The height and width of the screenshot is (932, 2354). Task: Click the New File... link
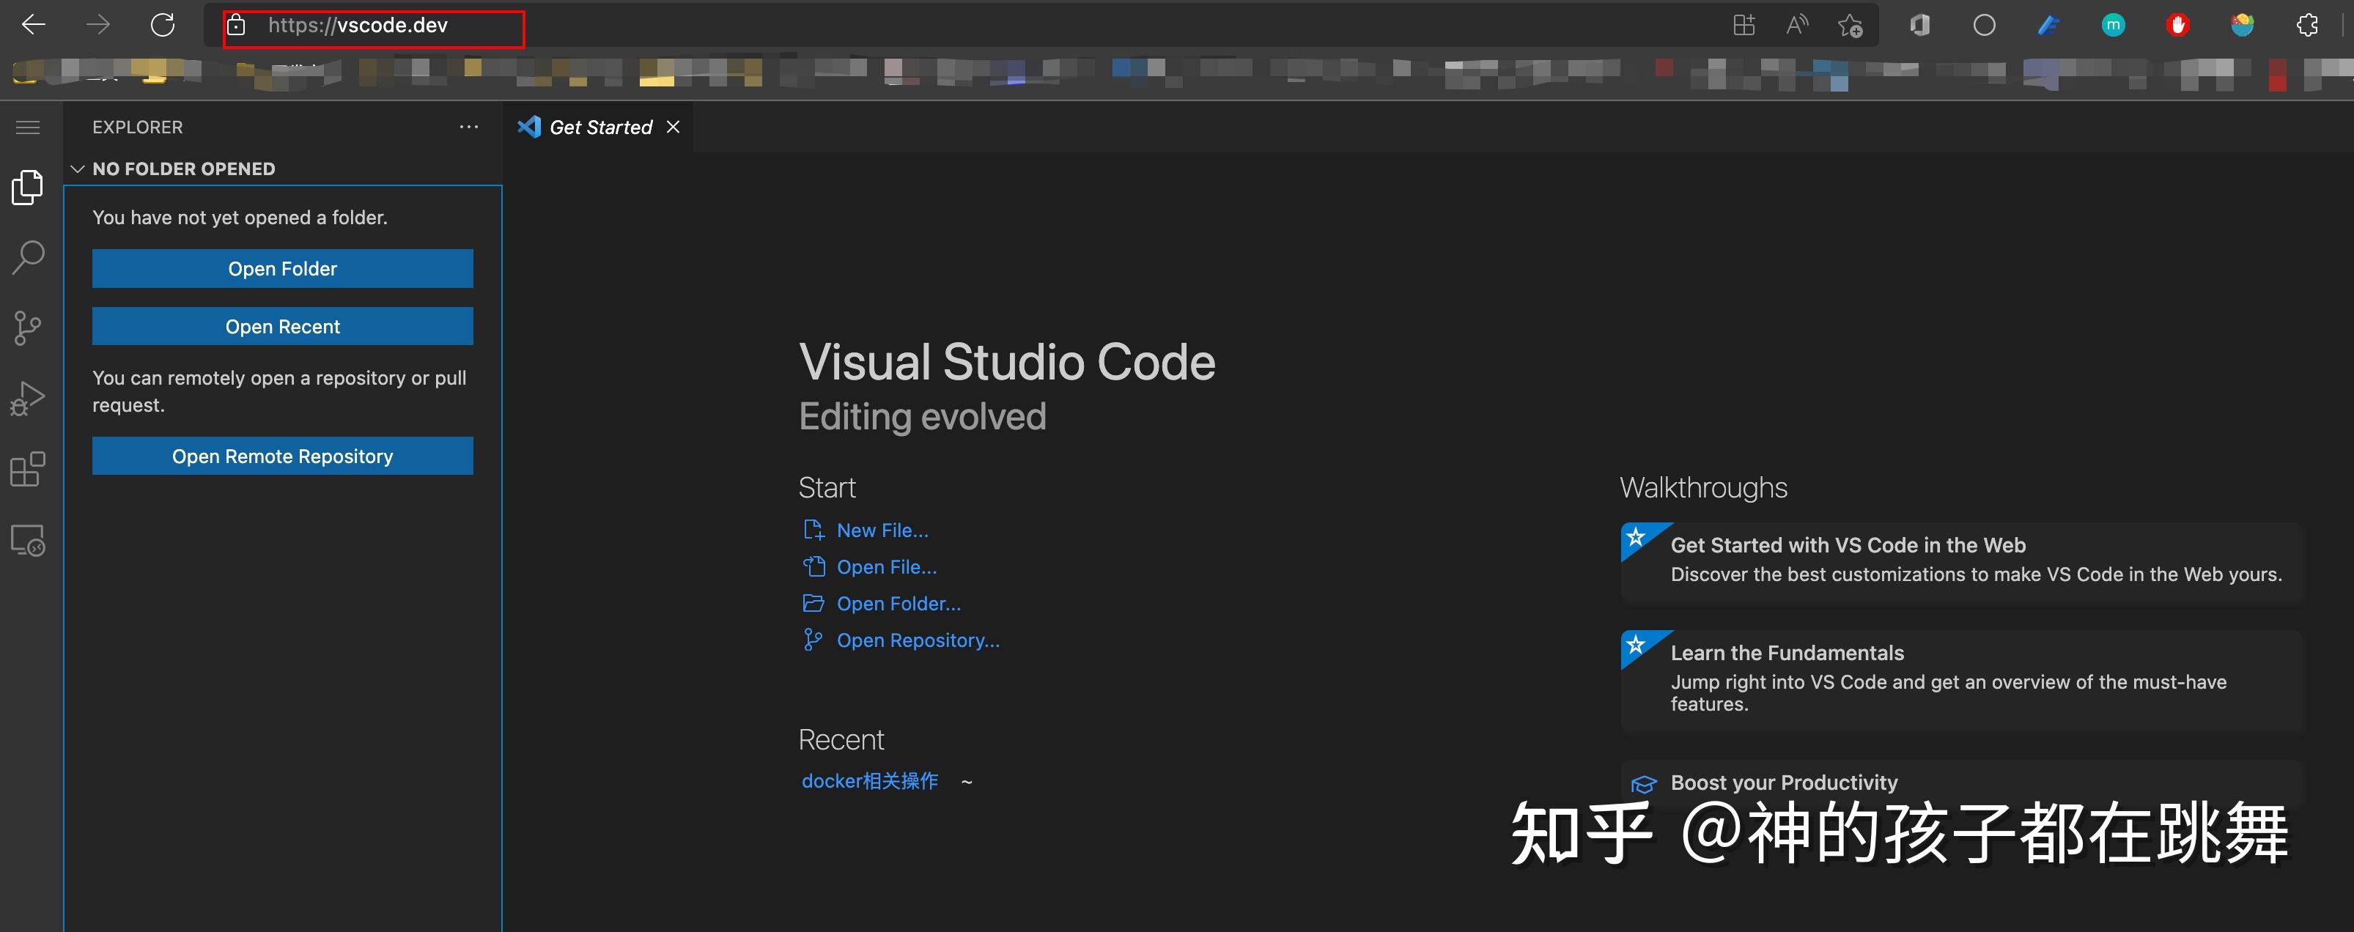coord(882,530)
